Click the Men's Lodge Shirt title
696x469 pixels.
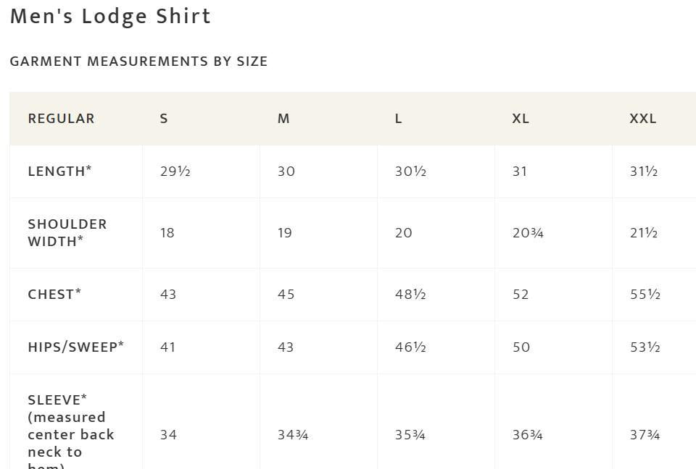coord(110,17)
